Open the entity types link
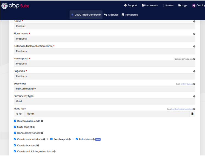The image size is (205, 156). (x=187, y=84)
